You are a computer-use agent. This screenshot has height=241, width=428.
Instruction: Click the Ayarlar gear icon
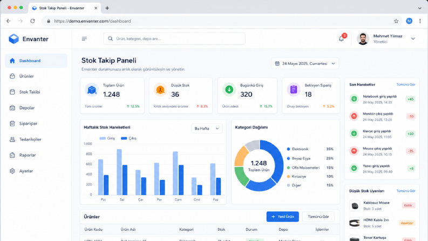(12, 171)
